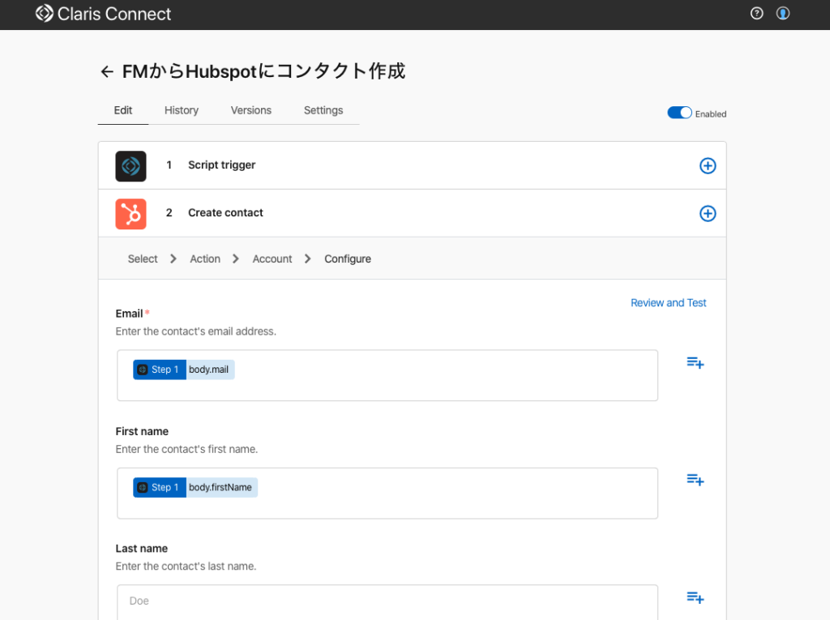Switch to the History tab

click(x=182, y=110)
